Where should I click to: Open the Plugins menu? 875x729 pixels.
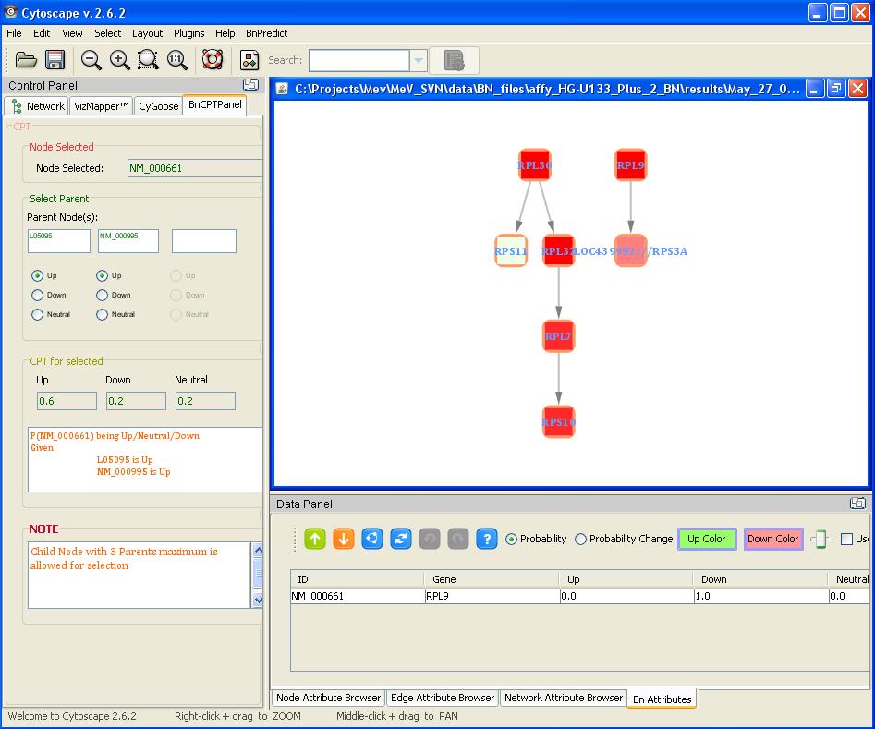tap(188, 33)
